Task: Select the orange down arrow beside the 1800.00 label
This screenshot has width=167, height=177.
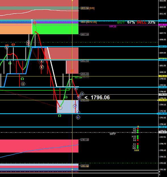Action: [72, 71]
